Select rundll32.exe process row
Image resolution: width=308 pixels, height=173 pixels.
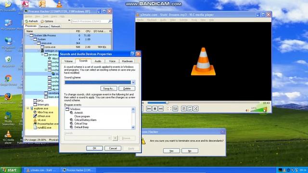tap(42, 127)
